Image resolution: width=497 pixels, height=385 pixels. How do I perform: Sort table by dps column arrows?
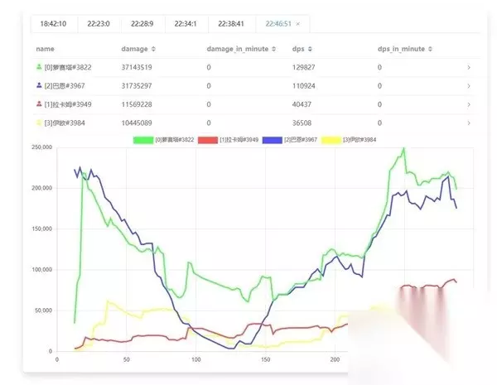coord(310,49)
